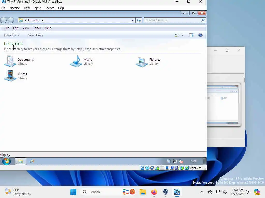
Task: Open Explorer's blue Help question mark
Action: click(x=201, y=35)
